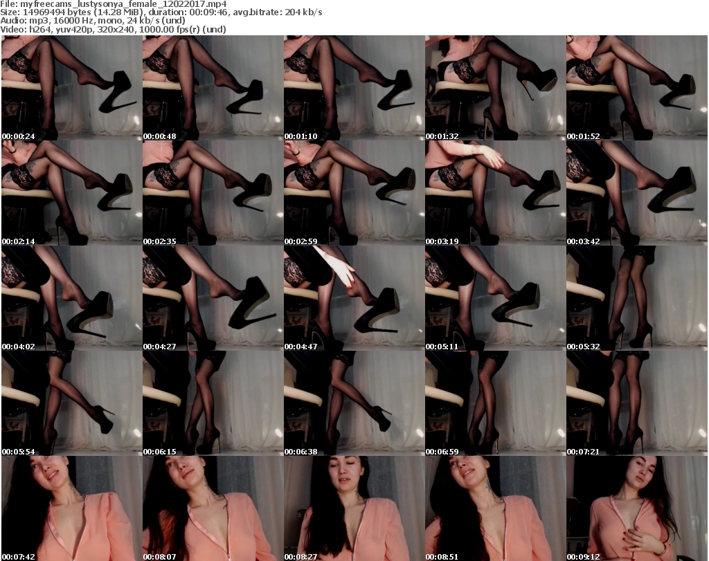Select the 00:03:42 preview frame
The width and height of the screenshot is (709, 561).
pyautogui.click(x=637, y=193)
